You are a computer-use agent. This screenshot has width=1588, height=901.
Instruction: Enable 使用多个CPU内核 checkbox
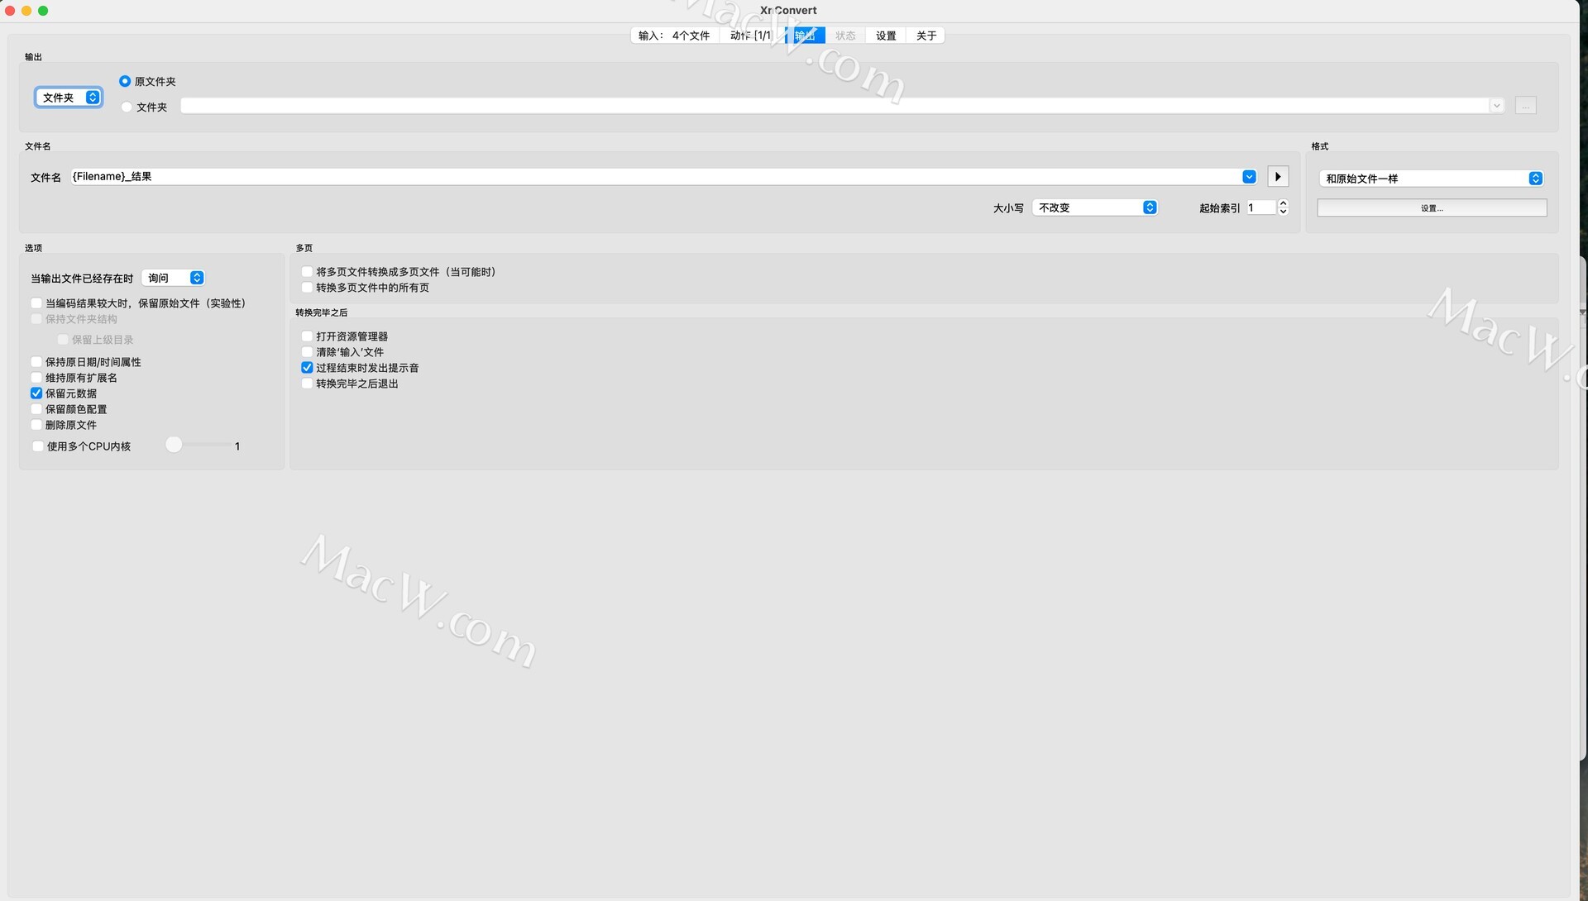tap(38, 446)
